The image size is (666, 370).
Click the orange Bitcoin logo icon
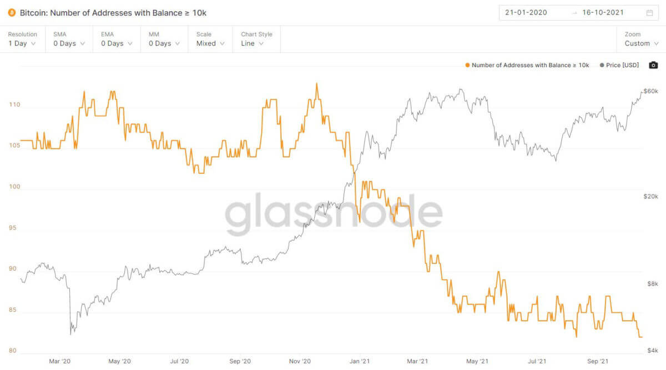(12, 13)
